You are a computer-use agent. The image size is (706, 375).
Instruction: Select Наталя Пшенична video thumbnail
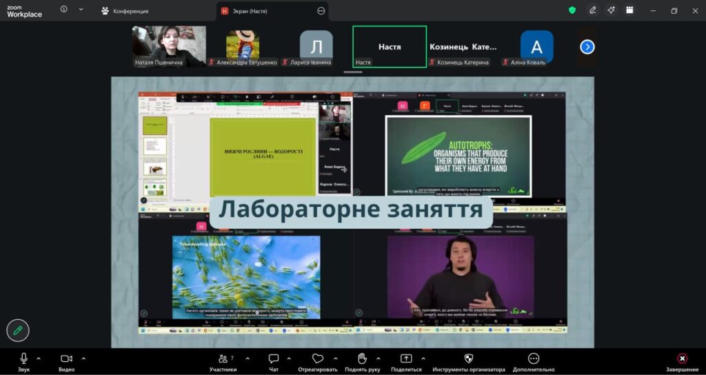coord(170,46)
